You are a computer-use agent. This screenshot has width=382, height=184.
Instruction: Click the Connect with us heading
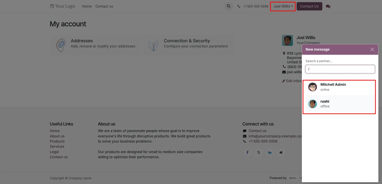258,124
